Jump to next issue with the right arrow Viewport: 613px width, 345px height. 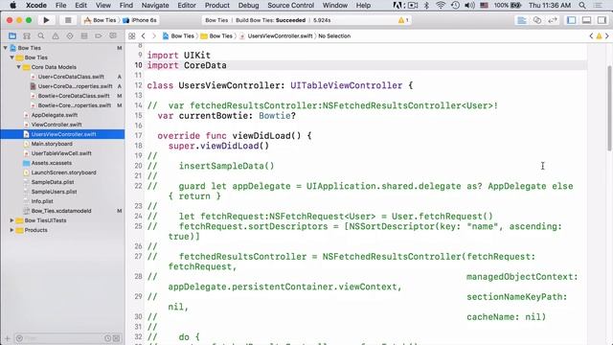607,36
